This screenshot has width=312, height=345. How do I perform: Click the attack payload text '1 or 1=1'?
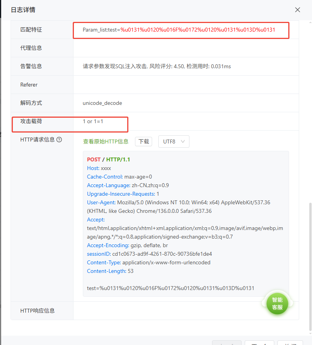tap(93, 121)
